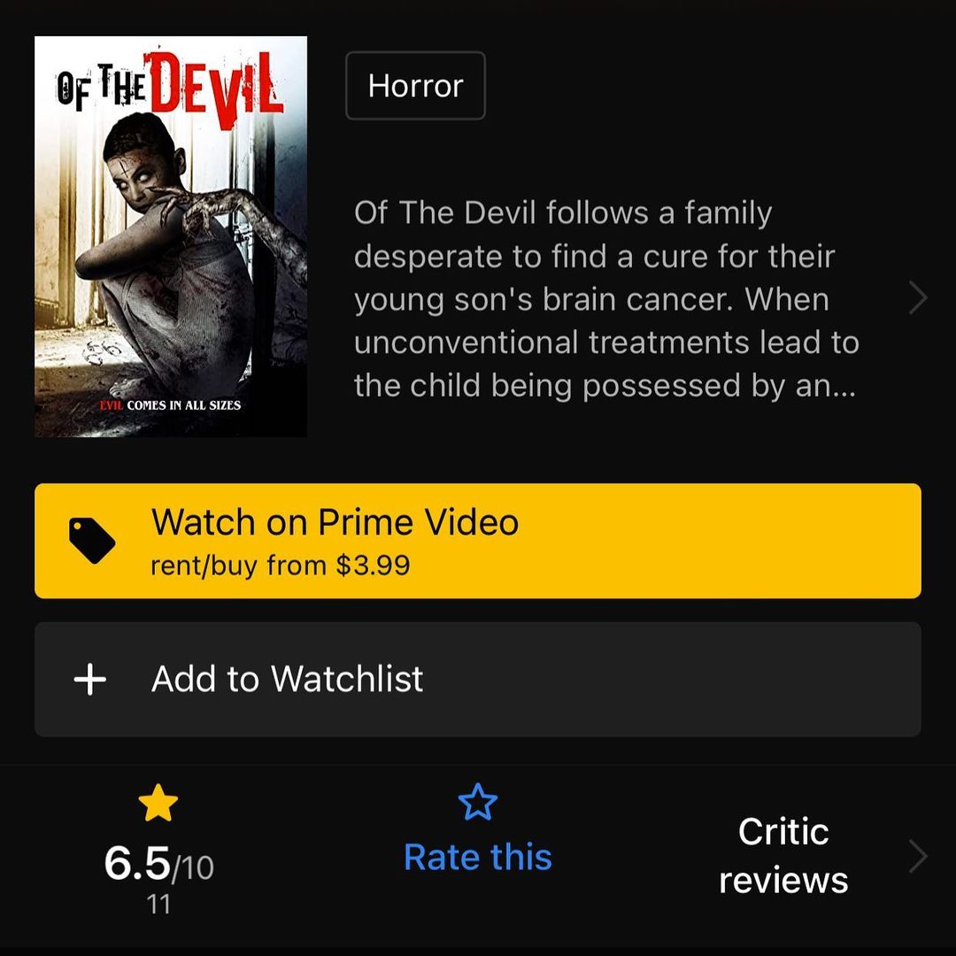The width and height of the screenshot is (956, 956).
Task: Open the plot summary via right chevron
Action: click(x=918, y=298)
